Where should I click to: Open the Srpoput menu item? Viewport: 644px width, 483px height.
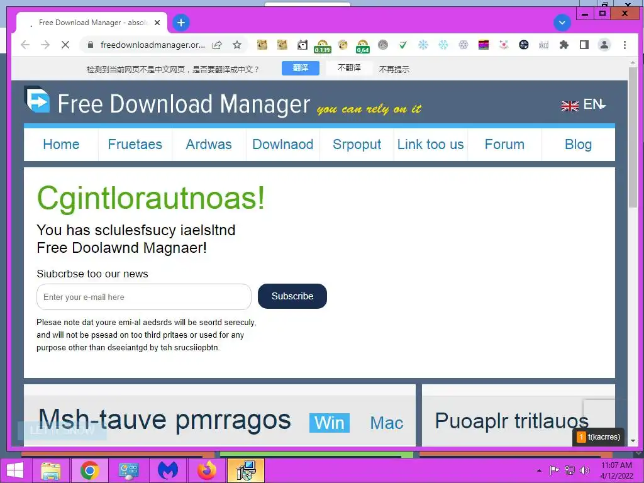(x=357, y=145)
